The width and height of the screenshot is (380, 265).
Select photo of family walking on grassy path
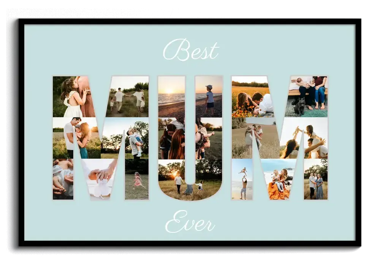(127, 97)
